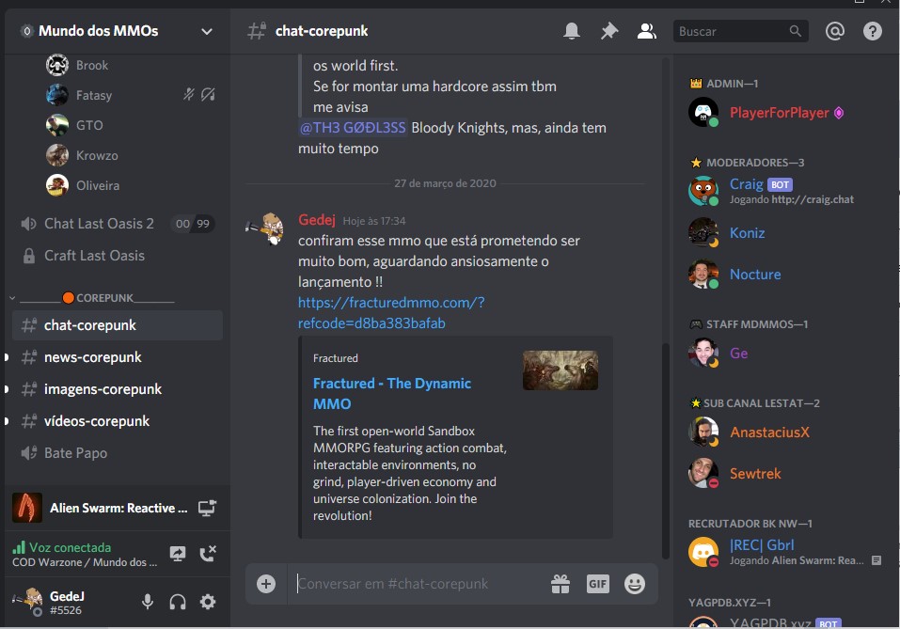Open user settings gear icon

(208, 602)
